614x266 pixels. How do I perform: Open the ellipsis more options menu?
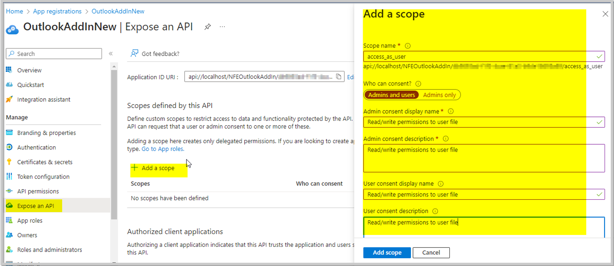pyautogui.click(x=222, y=27)
